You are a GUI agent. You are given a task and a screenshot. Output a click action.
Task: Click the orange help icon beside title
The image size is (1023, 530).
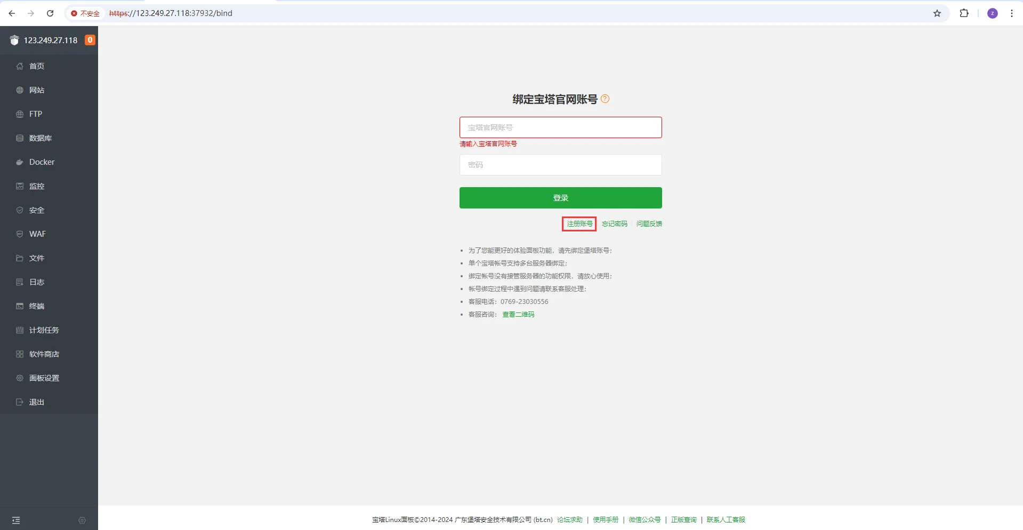click(605, 99)
